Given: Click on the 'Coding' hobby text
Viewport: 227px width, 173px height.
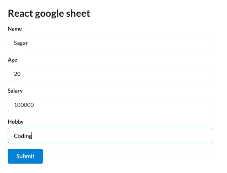Looking at the screenshot, I should point(23,136).
